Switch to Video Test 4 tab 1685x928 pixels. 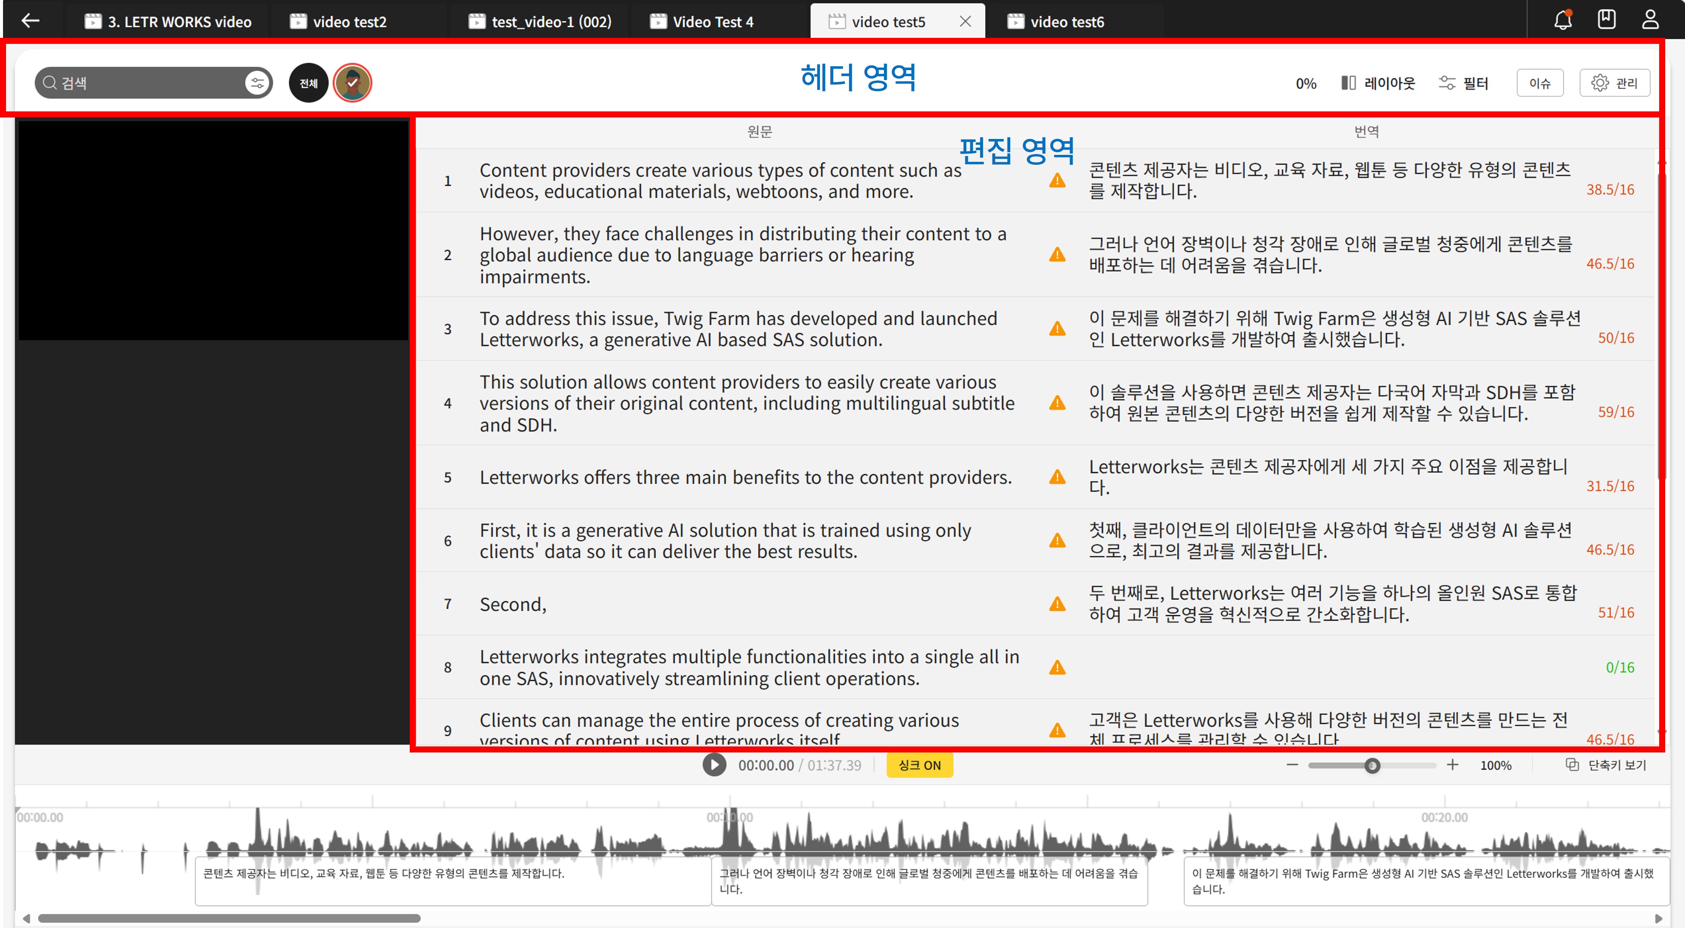(712, 22)
